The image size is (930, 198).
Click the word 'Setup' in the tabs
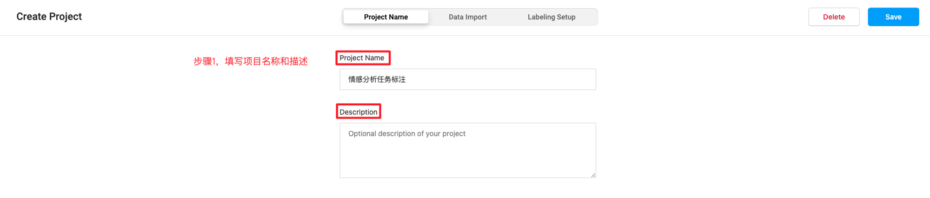[x=566, y=17]
